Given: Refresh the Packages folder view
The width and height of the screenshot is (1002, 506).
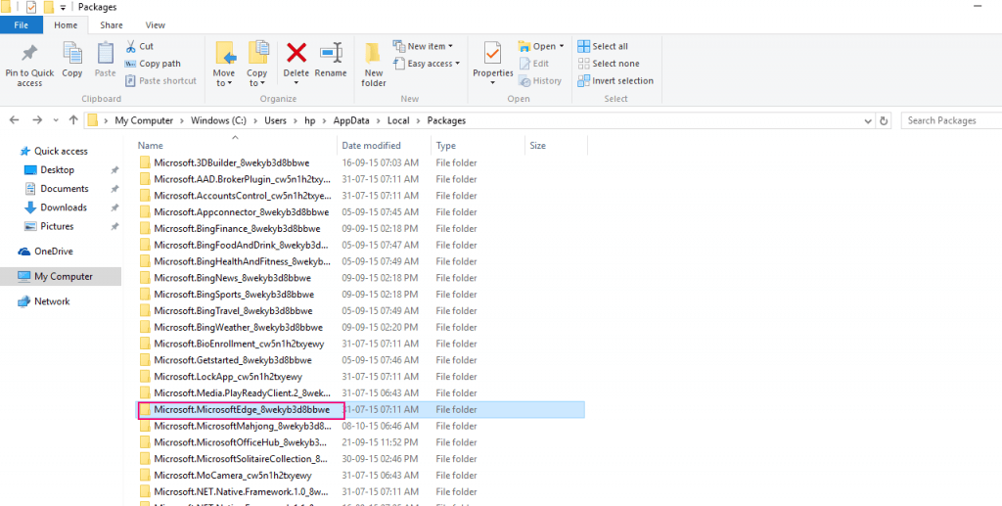Looking at the screenshot, I should click(x=885, y=120).
